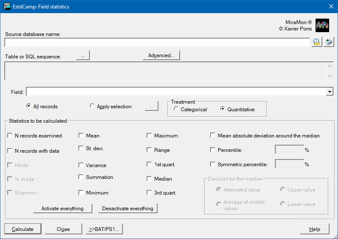Click Desactivate everything button
This screenshot has width=338, height=239.
click(x=127, y=209)
